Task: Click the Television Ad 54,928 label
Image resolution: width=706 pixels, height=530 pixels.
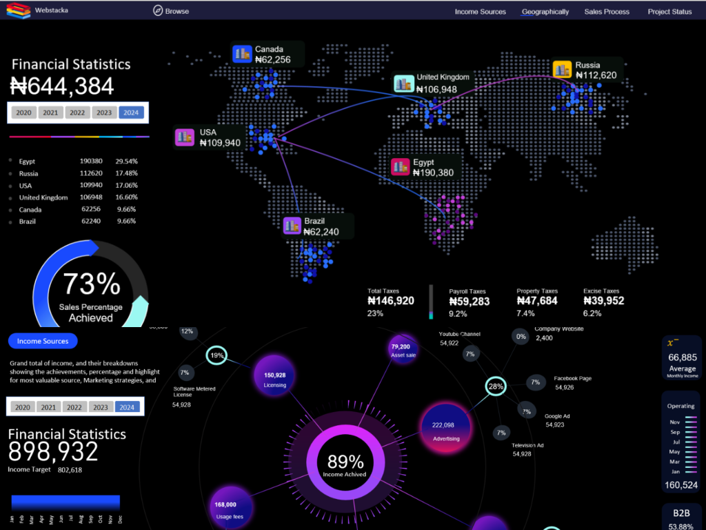Action: (527, 450)
